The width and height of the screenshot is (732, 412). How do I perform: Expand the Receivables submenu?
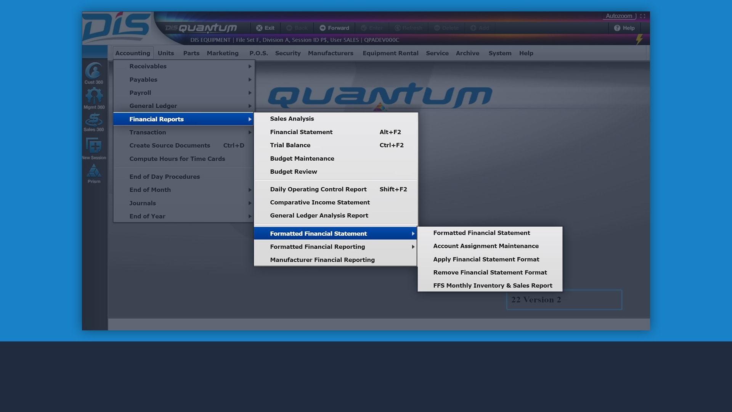point(184,66)
